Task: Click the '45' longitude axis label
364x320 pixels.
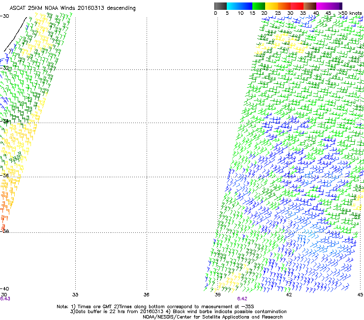Action: 360,295
